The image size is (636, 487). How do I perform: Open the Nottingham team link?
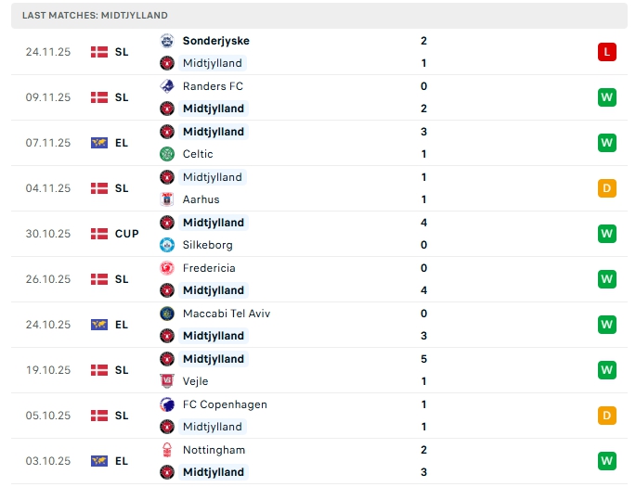[x=214, y=450]
